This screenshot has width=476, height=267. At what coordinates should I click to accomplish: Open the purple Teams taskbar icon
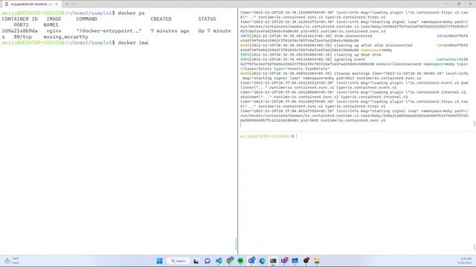284,261
